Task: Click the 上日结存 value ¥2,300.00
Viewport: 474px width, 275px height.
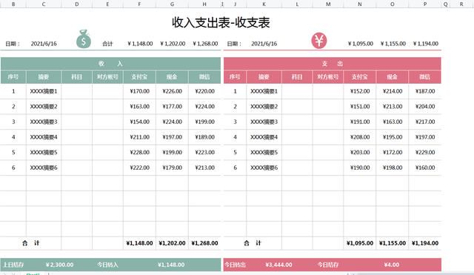Action: pyautogui.click(x=59, y=265)
